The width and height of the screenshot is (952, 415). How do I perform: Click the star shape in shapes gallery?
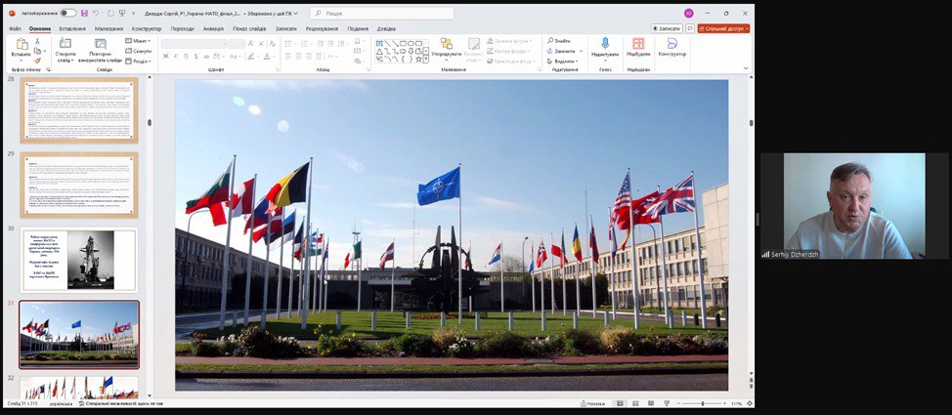(x=418, y=59)
